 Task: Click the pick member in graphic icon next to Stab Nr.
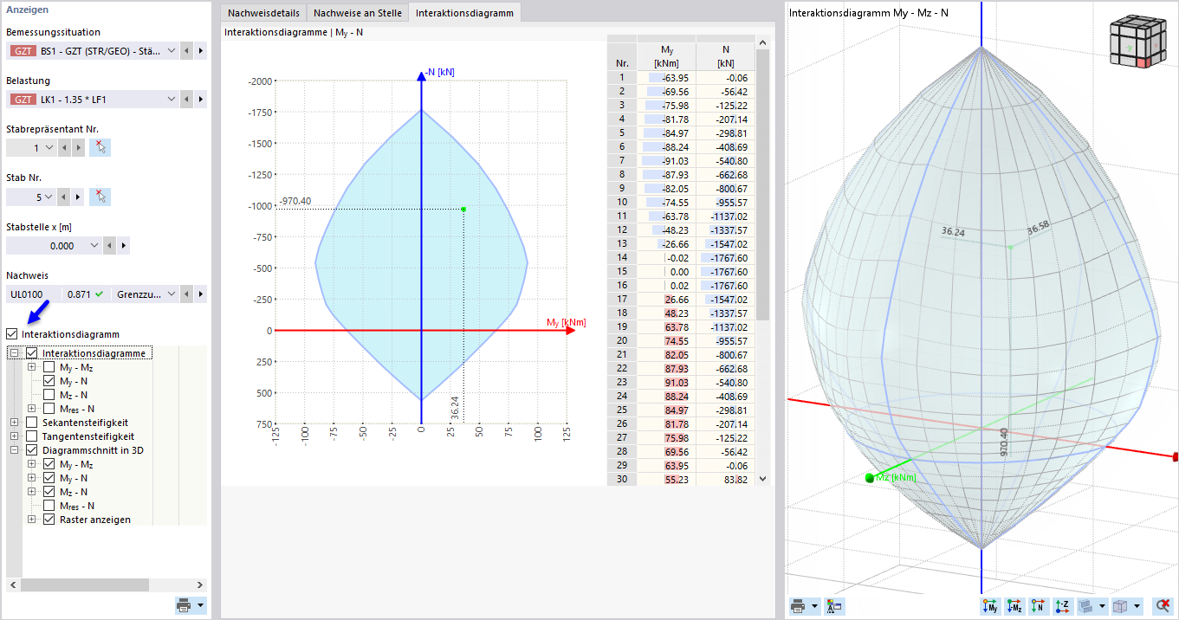[101, 197]
